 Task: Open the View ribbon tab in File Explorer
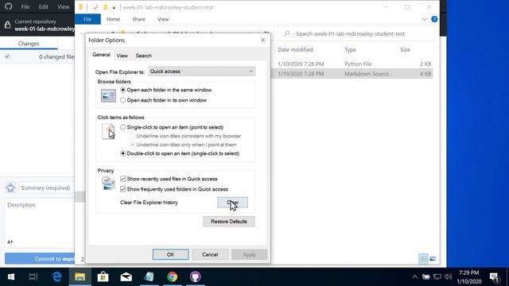pyautogui.click(x=163, y=19)
